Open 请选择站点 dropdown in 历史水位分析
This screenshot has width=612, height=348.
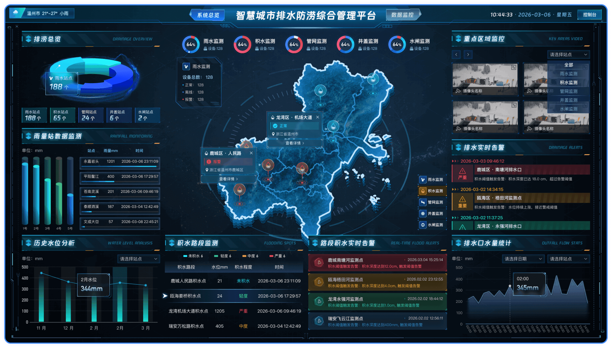(x=138, y=259)
